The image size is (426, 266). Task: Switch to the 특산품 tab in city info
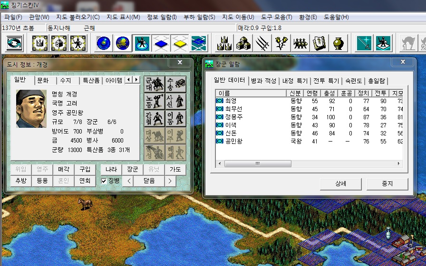(91, 81)
